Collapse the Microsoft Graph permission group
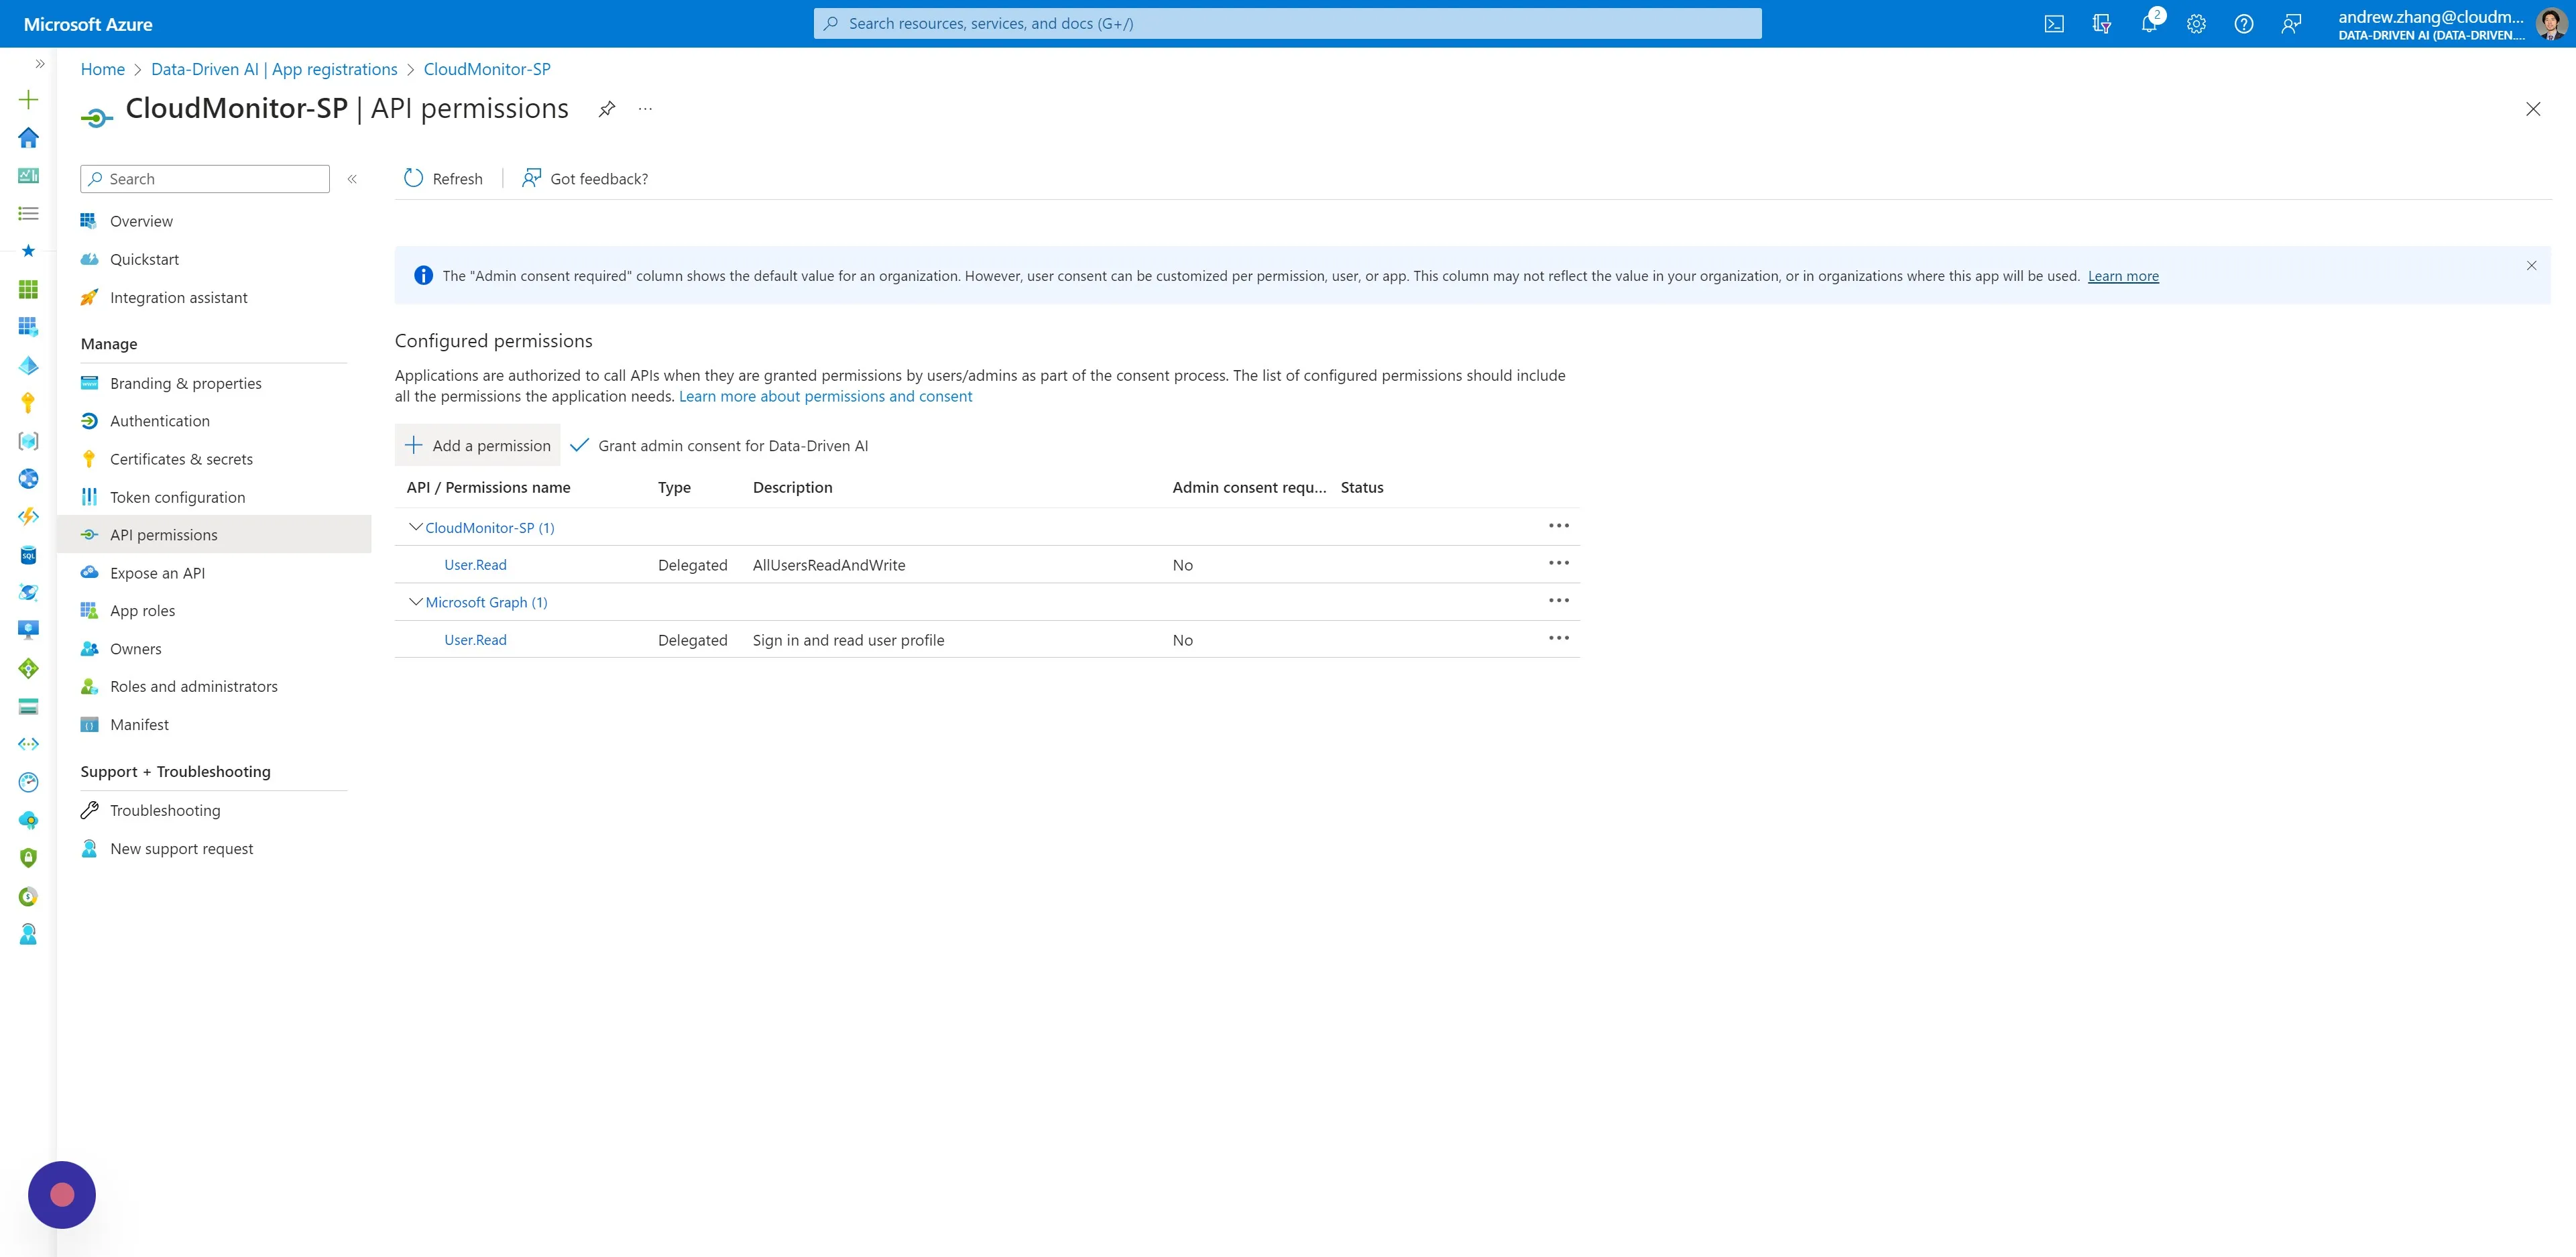The width and height of the screenshot is (2576, 1257). 416,602
